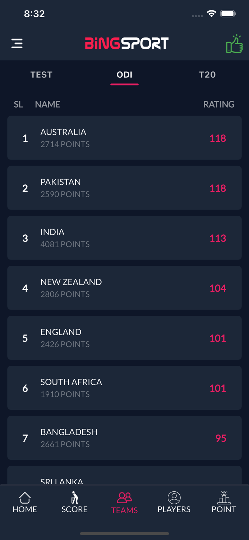Open the New Zealand team entry
Screen dimensions: 249x540
pyautogui.click(x=124, y=288)
